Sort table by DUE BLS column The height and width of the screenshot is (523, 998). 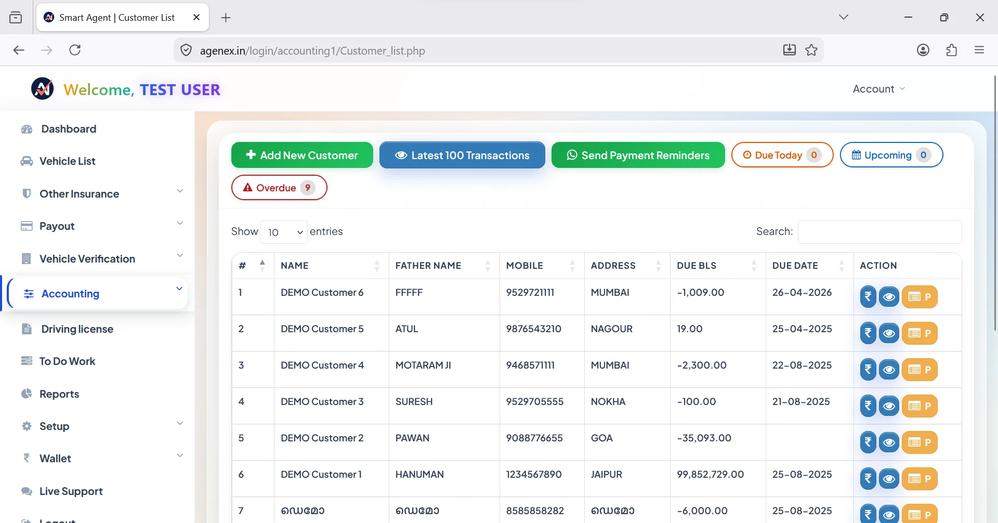[718, 266]
